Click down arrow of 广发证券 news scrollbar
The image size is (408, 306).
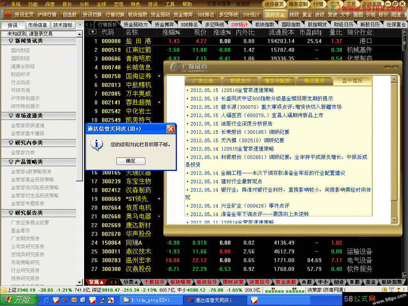coord(394,220)
